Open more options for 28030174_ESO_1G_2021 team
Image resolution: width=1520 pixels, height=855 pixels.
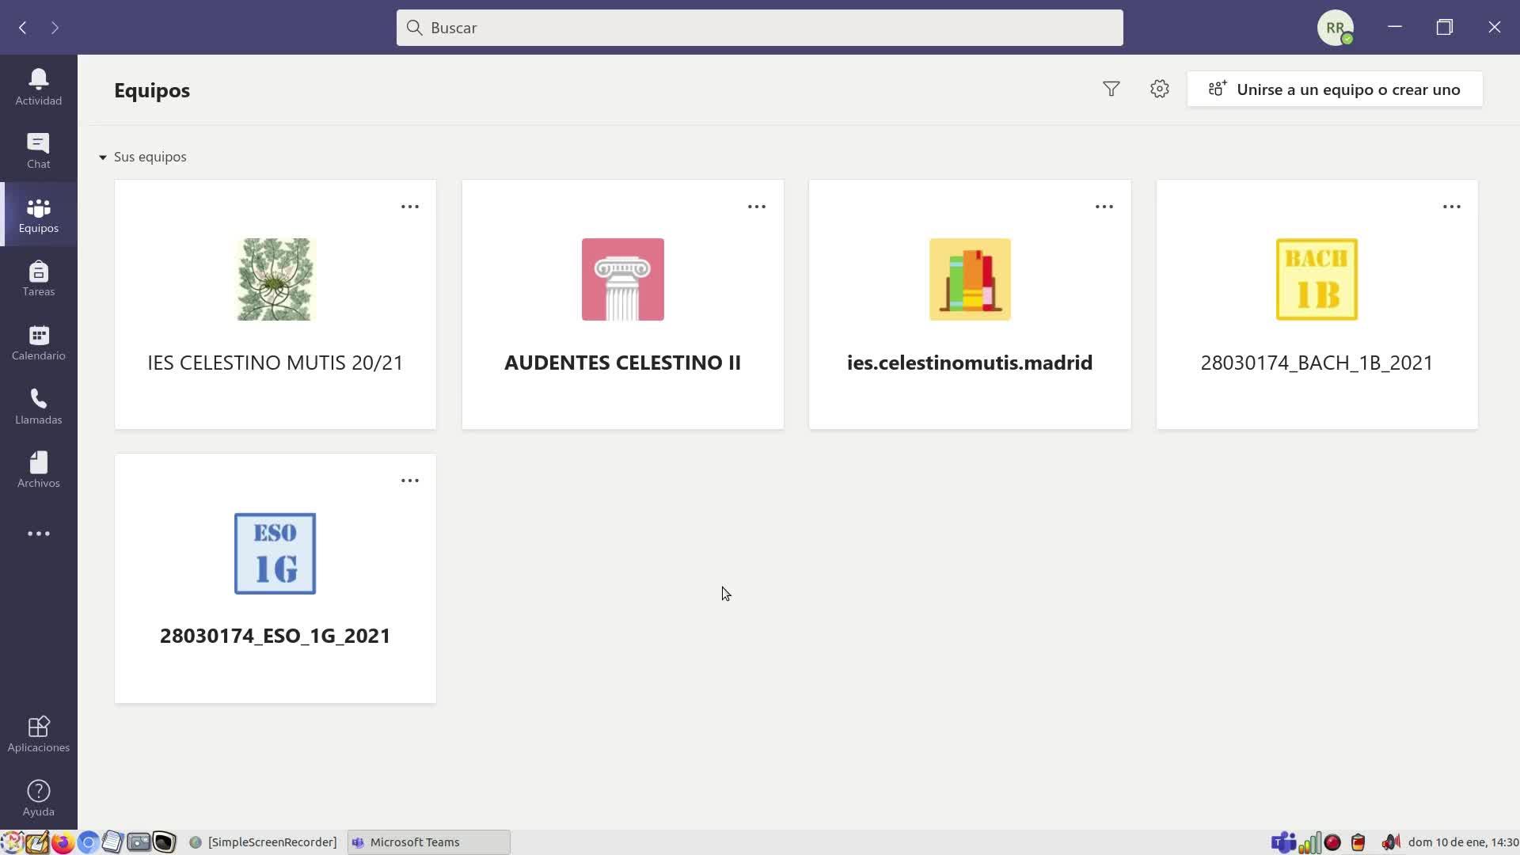pyautogui.click(x=409, y=481)
